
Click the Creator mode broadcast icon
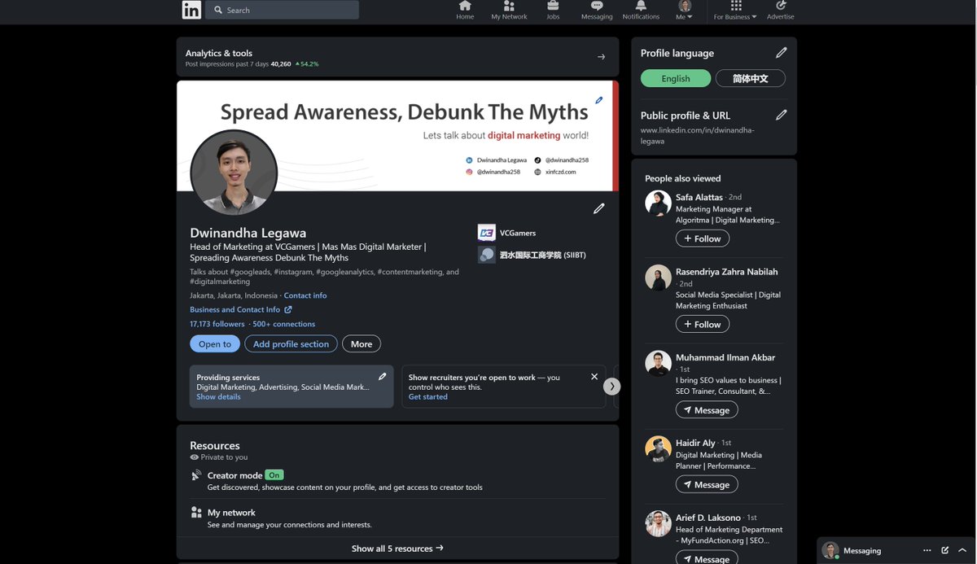click(196, 475)
